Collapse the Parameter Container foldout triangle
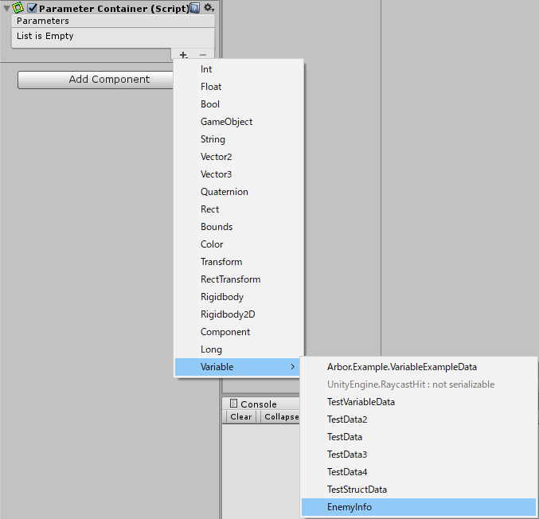 (x=6, y=8)
